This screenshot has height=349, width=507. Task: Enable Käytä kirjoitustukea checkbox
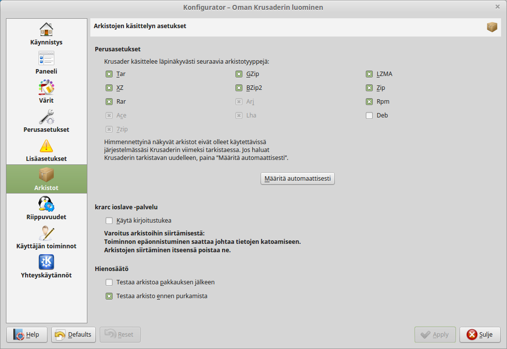[x=109, y=221]
